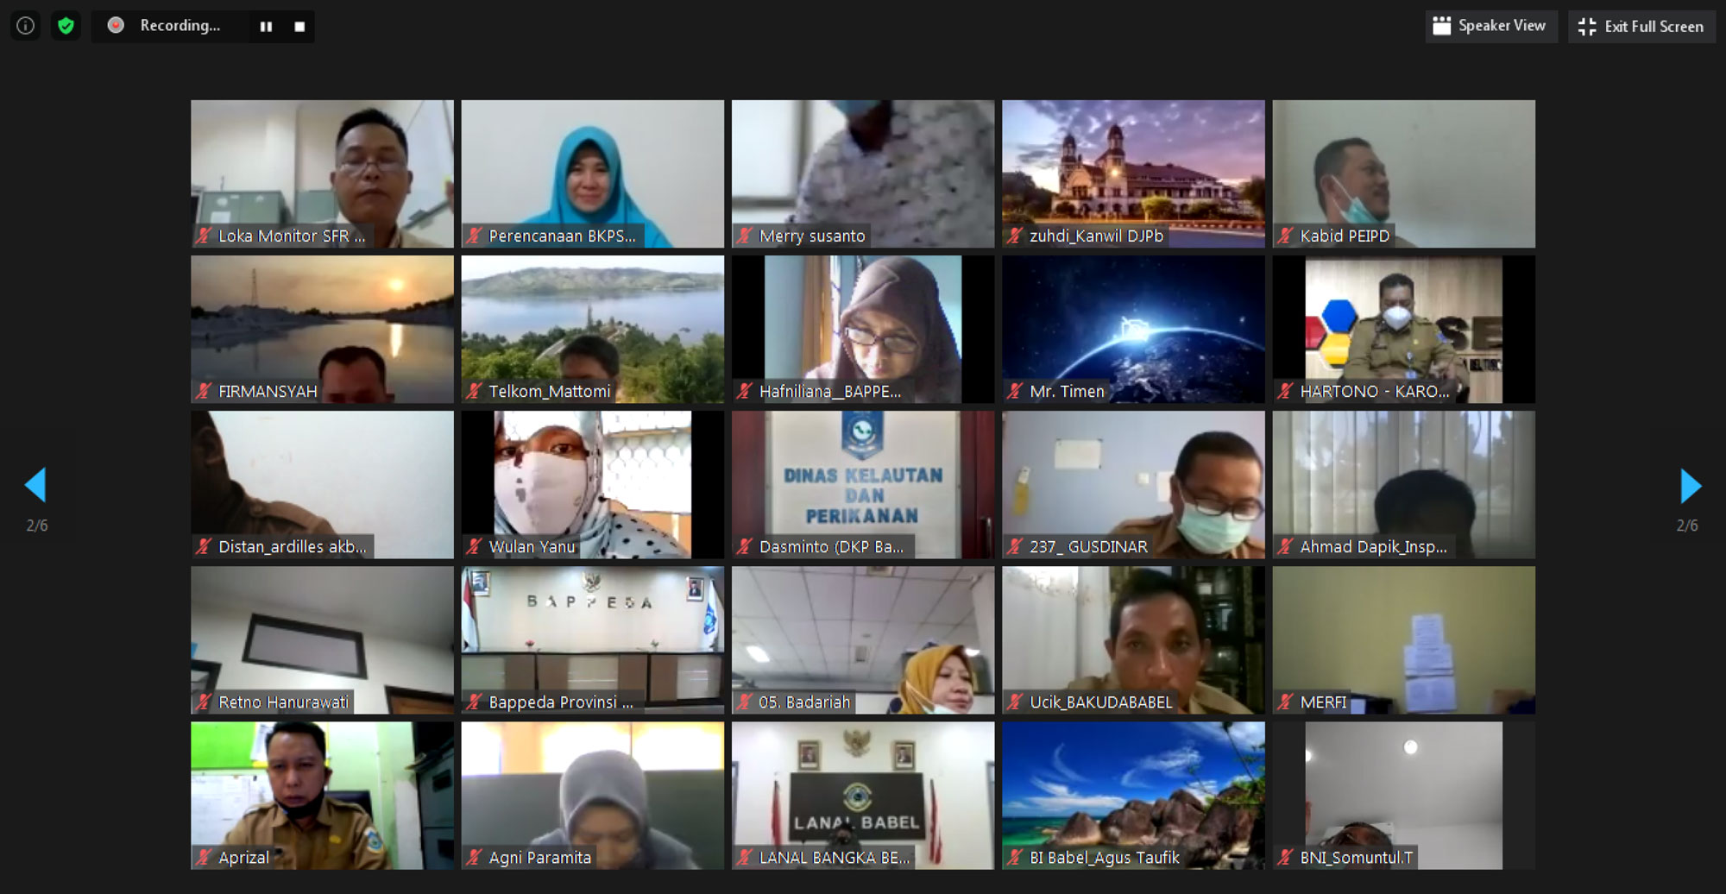Go to next participant page with right arrow
This screenshot has height=894, width=1726.
point(1690,486)
